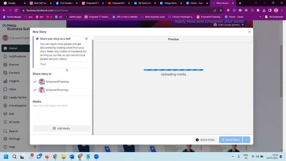Open Meta Business Suite bookmark
Image resolution: width=286 pixels, height=161 pixels.
coord(153,17)
